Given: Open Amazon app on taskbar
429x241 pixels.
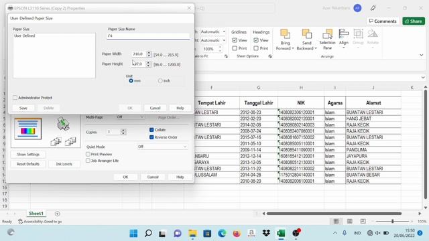Looking at the screenshot, I should pyautogui.click(x=251, y=233).
